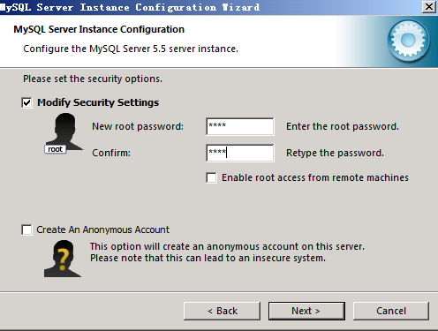Viewport: 438px width, 331px height.
Task: Click the 'MySQL Server Instance Configuration' heading
Action: (99, 29)
